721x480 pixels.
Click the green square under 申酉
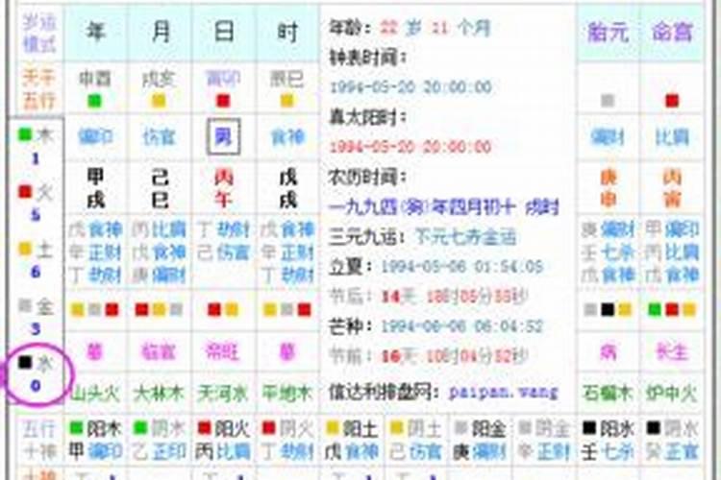click(x=95, y=101)
